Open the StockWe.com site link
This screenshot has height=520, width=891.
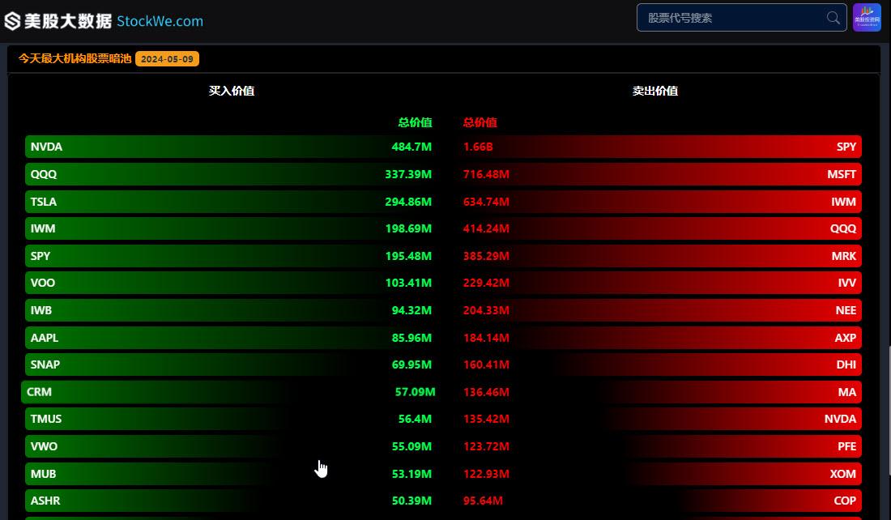tap(160, 21)
